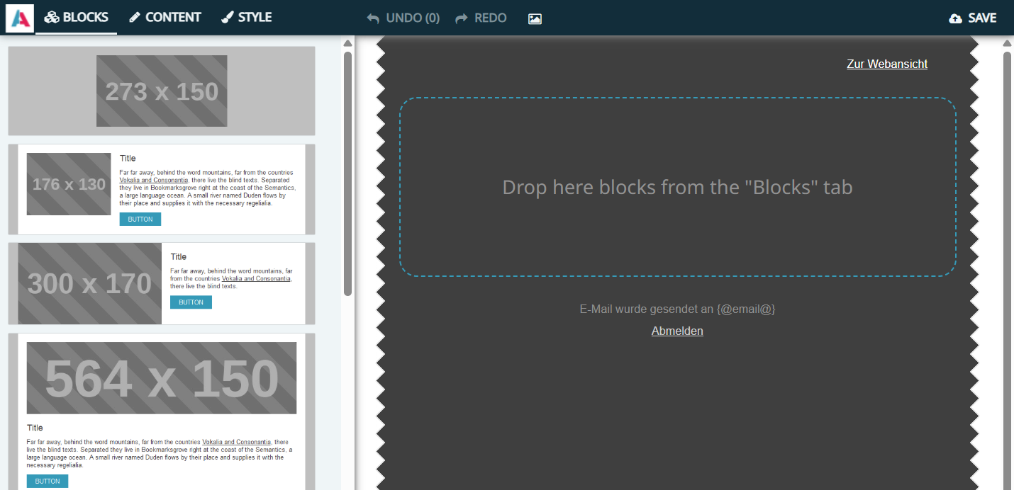1014x490 pixels.
Task: Click the blocks drop zone area
Action: click(677, 187)
